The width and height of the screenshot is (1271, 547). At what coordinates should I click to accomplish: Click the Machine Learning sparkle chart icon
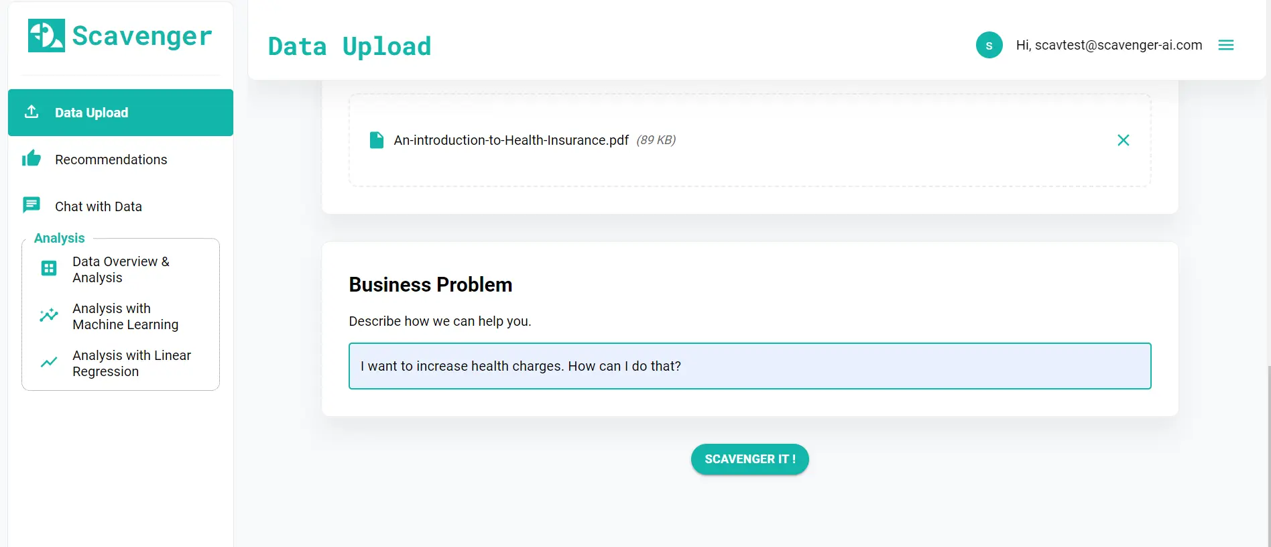click(49, 316)
